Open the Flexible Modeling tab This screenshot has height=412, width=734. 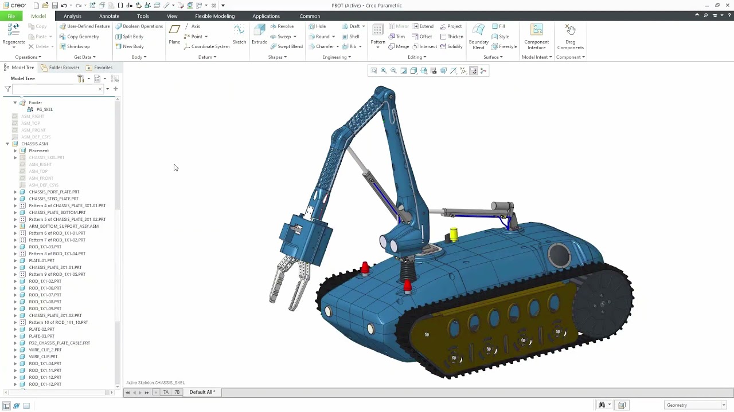(215, 16)
